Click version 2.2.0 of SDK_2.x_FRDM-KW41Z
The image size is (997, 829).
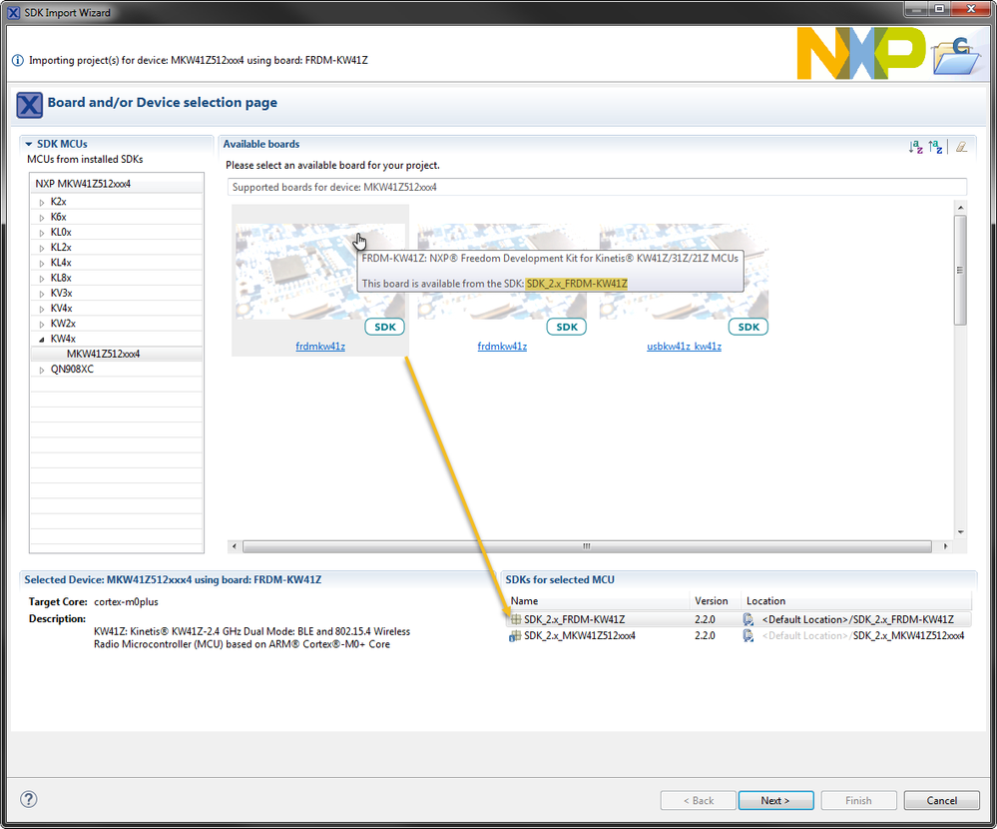click(705, 619)
